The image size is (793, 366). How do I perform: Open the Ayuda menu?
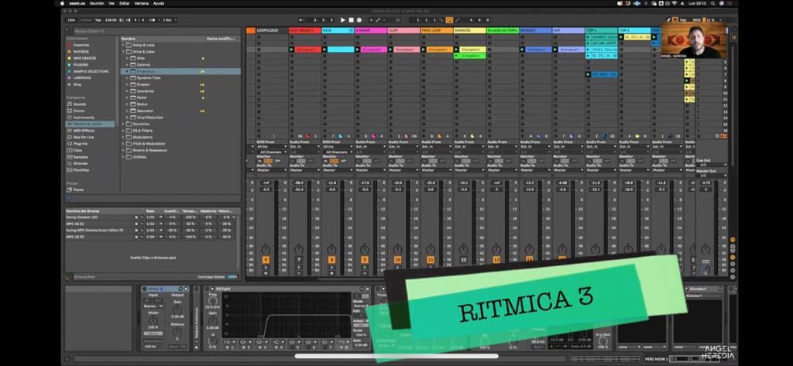(158, 3)
